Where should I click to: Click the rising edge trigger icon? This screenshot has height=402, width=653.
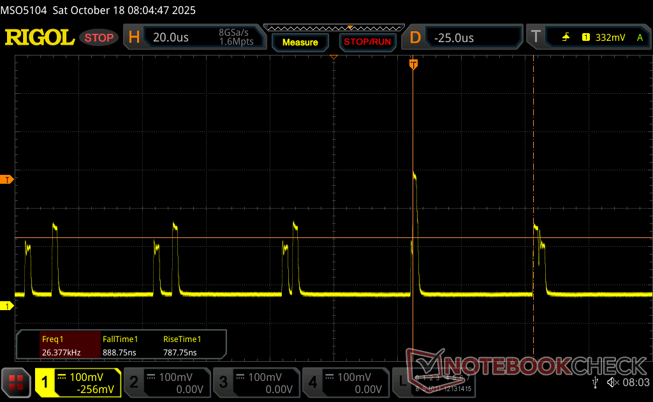pos(566,38)
